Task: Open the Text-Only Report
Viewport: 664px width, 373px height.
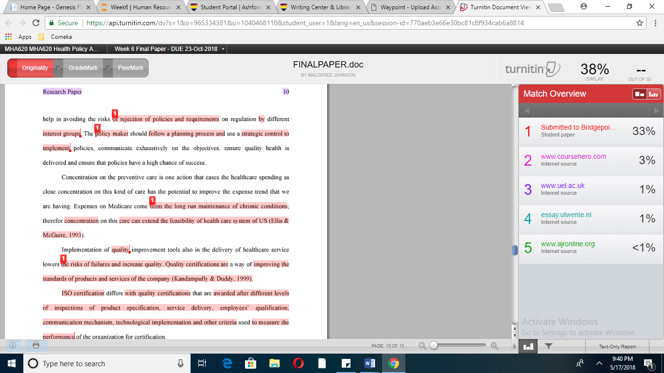Action: point(617,346)
